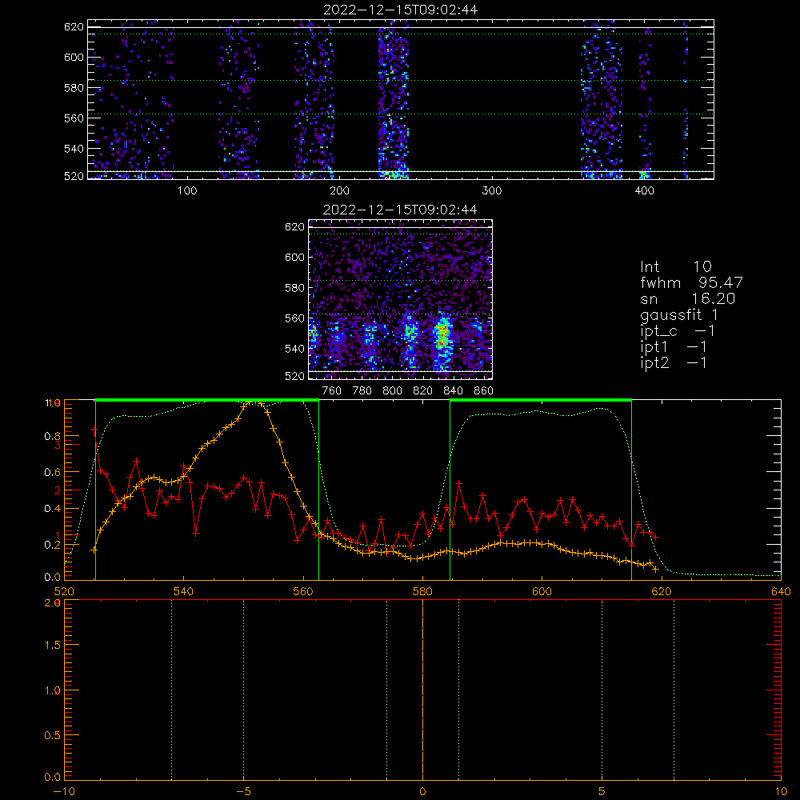This screenshot has width=800, height=800.
Task: Click y-axis label 560 on top plot
Action: coord(74,118)
